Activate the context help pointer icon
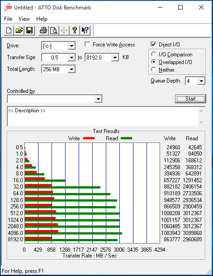Screen dimensions: 213x276 tap(85, 31)
